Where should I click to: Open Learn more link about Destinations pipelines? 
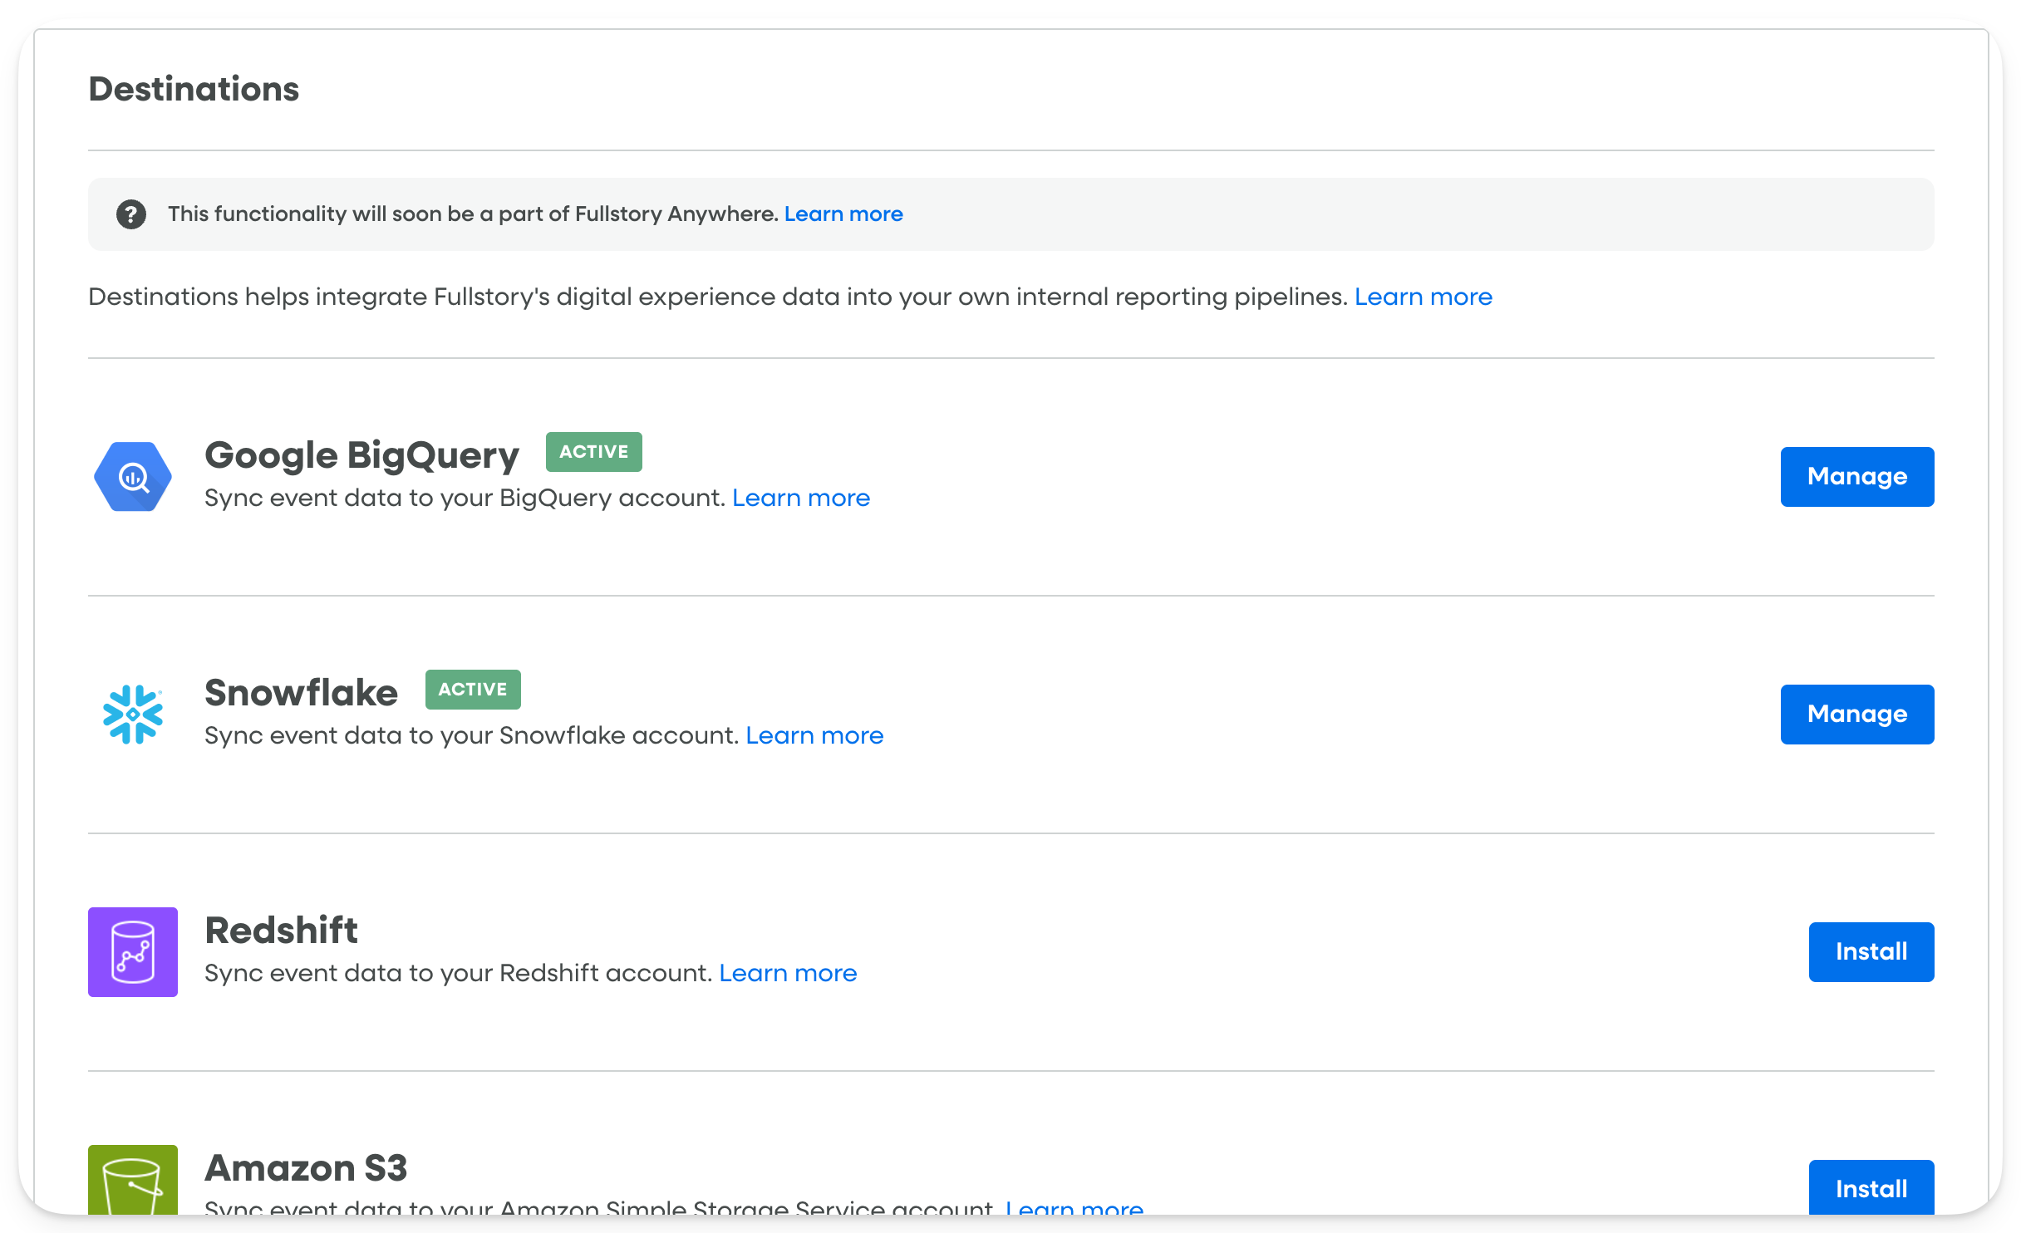[x=1424, y=297]
